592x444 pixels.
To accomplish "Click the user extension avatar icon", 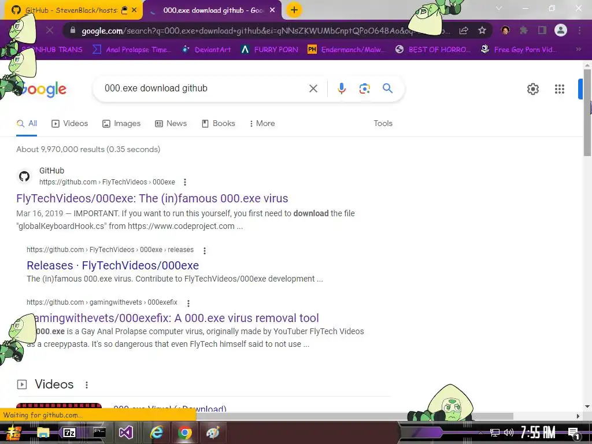I will (x=505, y=30).
